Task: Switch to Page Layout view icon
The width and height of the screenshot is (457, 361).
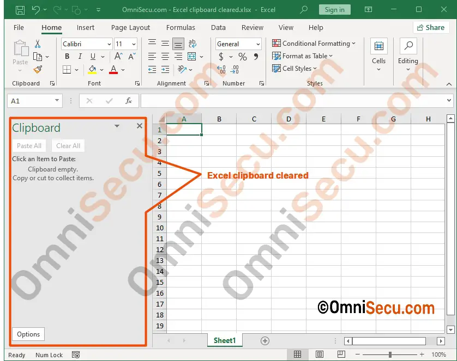Action: coord(320,354)
